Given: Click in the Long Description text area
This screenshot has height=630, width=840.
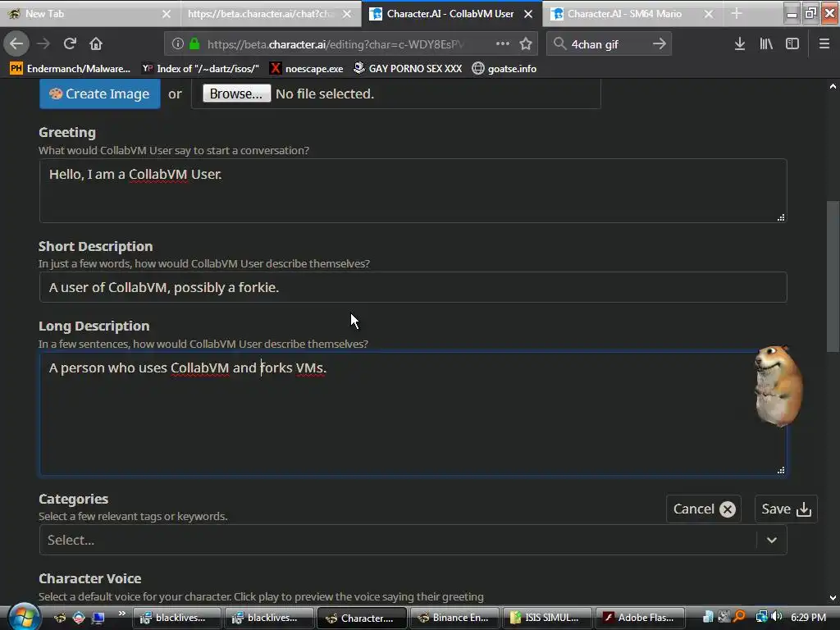Looking at the screenshot, I should [x=413, y=413].
